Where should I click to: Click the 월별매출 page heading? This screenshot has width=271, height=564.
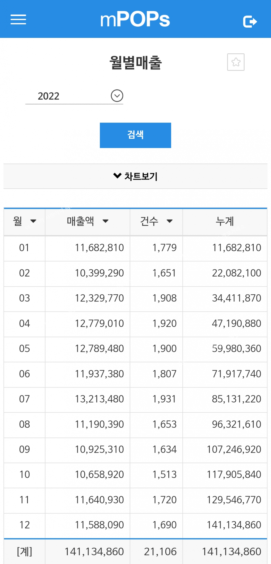coord(135,63)
